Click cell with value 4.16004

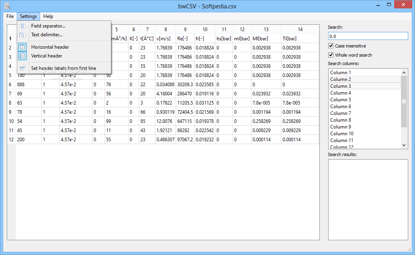point(166,94)
